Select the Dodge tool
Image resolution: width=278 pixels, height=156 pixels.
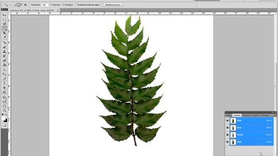pos(4,74)
